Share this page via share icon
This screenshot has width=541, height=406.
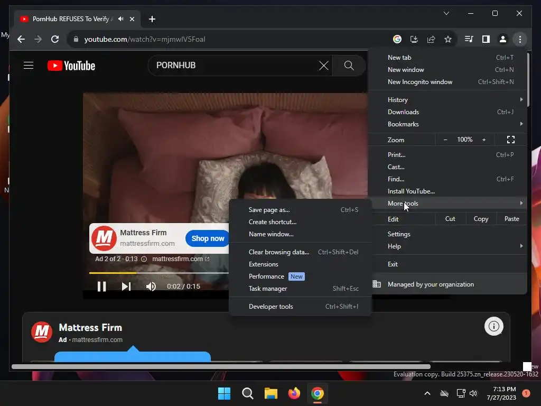[431, 39]
